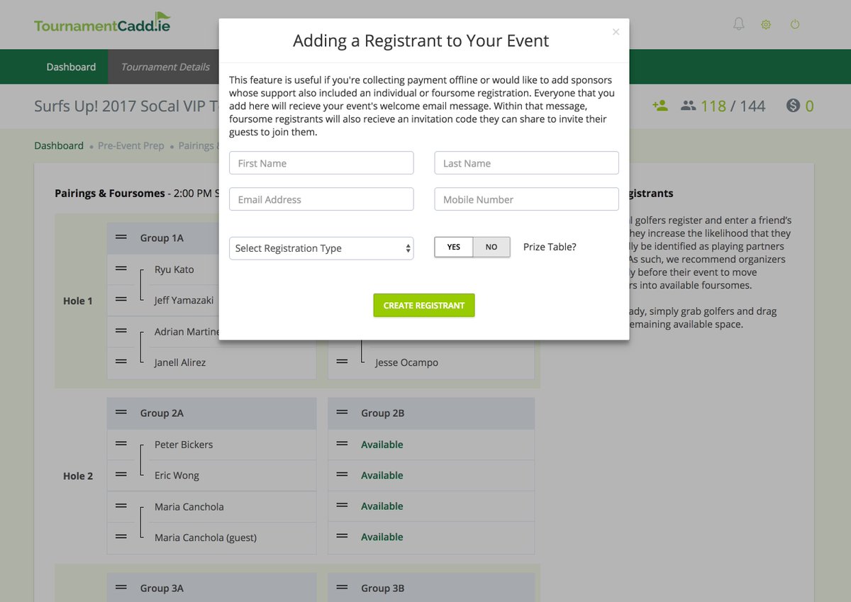Grab the drag handle beside Jeff Yamazaki
Viewport: 851px width, 602px height.
pyautogui.click(x=121, y=300)
